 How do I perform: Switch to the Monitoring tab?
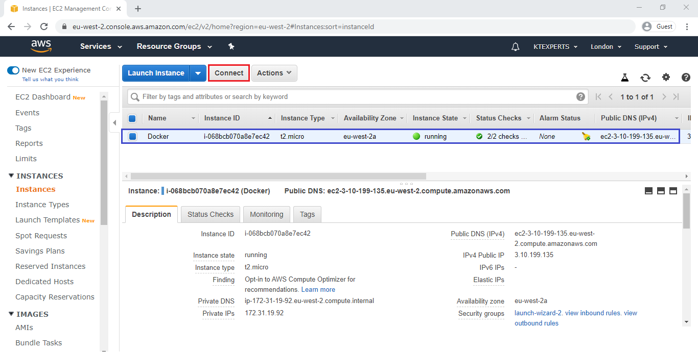tap(266, 214)
